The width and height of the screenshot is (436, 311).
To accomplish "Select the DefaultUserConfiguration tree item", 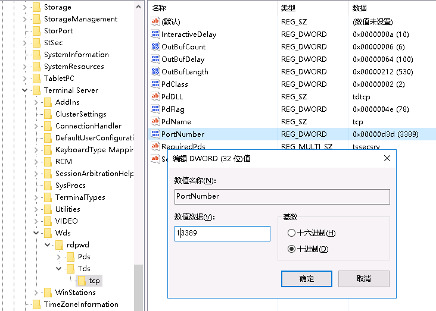I will pos(94,138).
